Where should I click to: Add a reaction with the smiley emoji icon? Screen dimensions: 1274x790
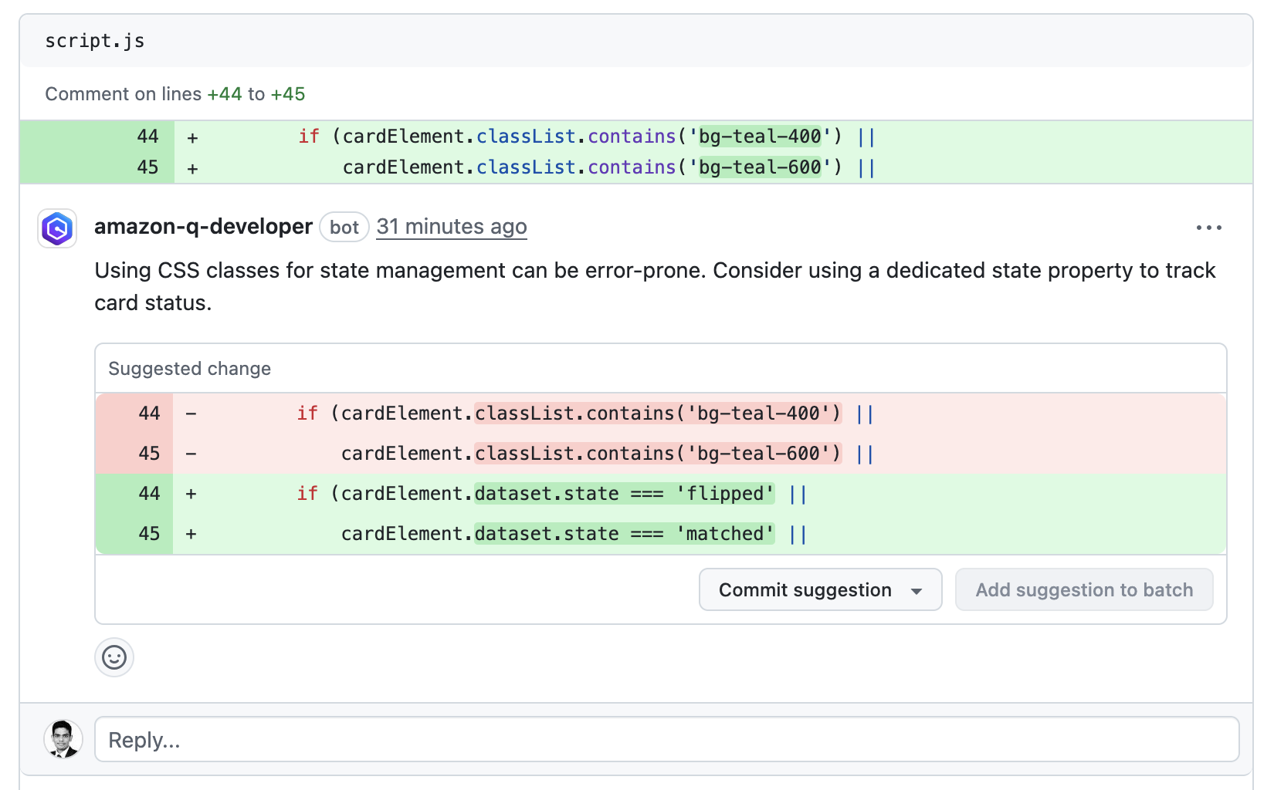114,657
